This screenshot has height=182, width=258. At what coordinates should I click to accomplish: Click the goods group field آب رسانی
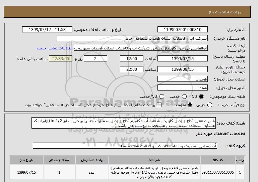pos(125,146)
